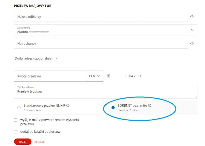
Task: Open the calendar date picker icon
Action: [108, 76]
